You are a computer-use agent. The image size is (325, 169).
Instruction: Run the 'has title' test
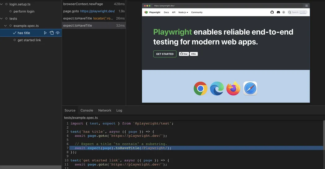pos(45,33)
